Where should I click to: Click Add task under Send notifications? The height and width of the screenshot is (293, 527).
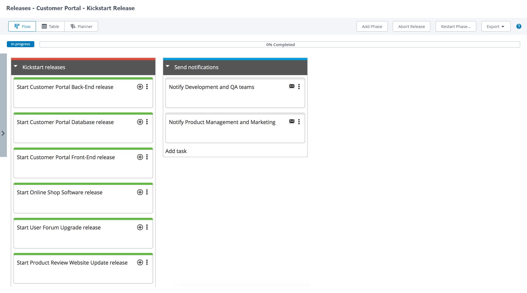(176, 151)
